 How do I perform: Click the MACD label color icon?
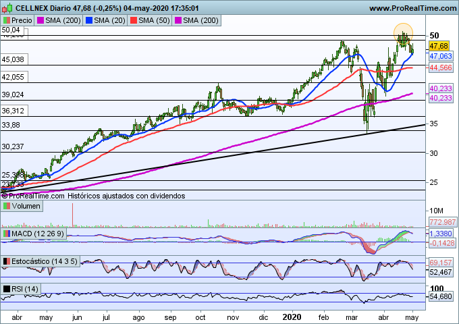click(7, 234)
